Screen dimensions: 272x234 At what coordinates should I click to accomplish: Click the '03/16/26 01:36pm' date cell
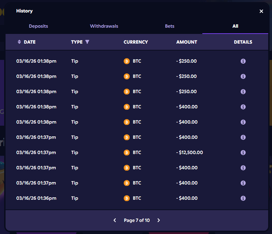pos(36,198)
